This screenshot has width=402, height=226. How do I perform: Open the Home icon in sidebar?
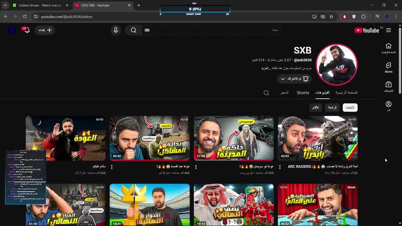coord(388,48)
